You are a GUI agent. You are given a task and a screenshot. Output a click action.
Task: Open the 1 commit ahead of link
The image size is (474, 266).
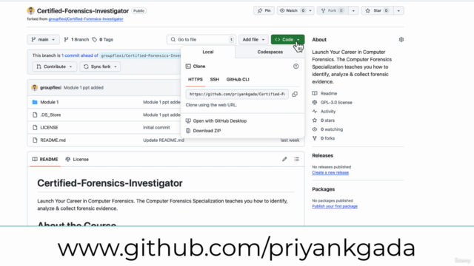[80, 55]
